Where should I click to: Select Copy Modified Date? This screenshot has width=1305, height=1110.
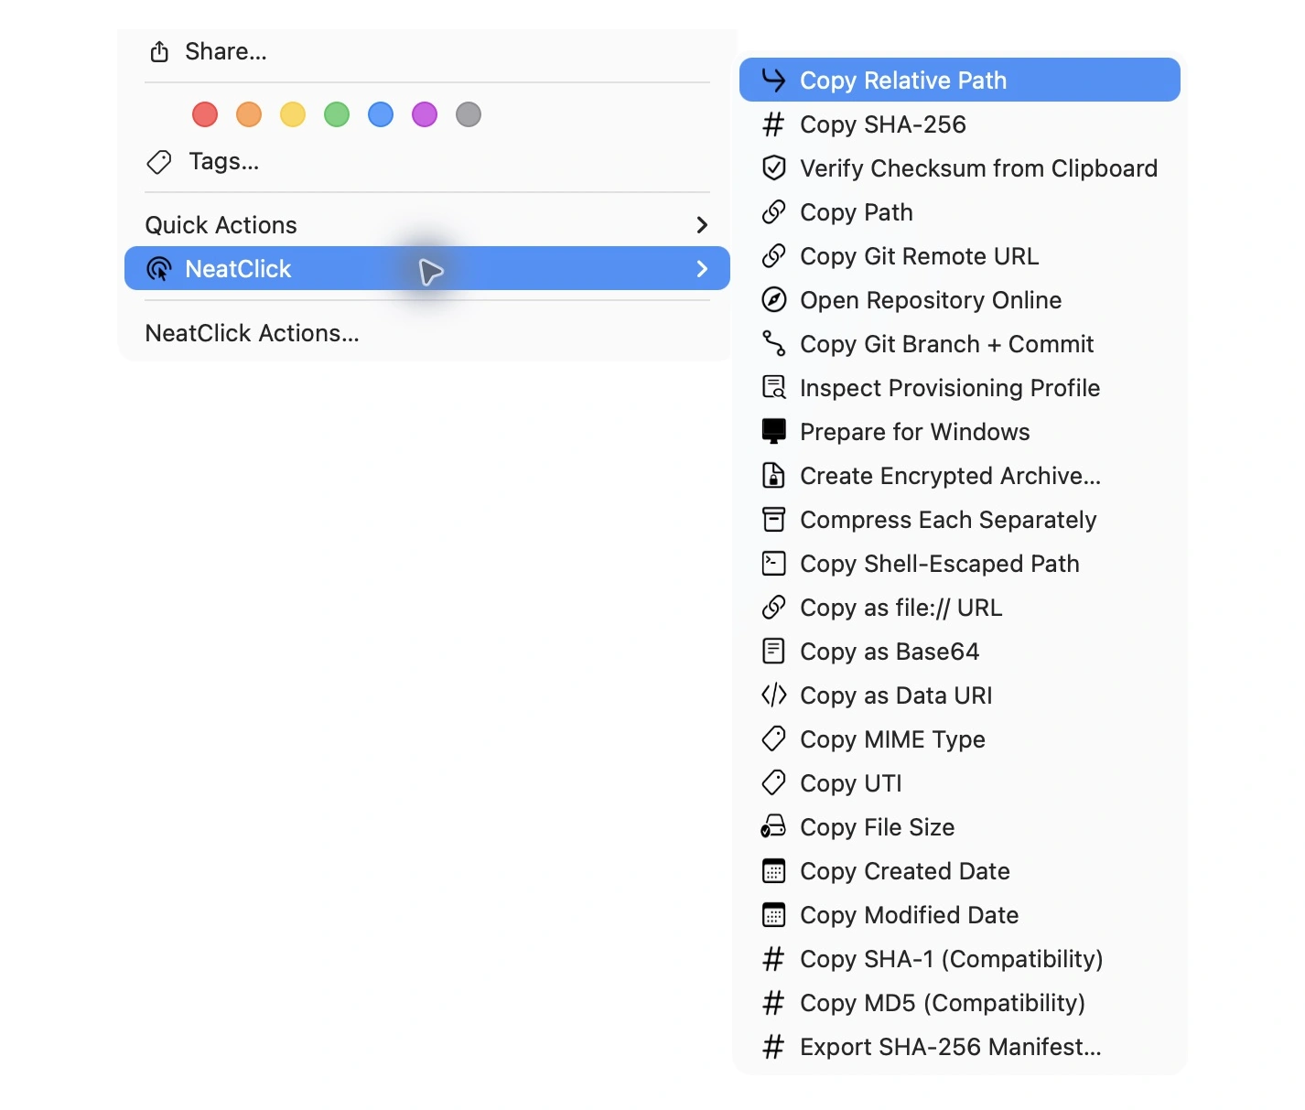point(960,915)
